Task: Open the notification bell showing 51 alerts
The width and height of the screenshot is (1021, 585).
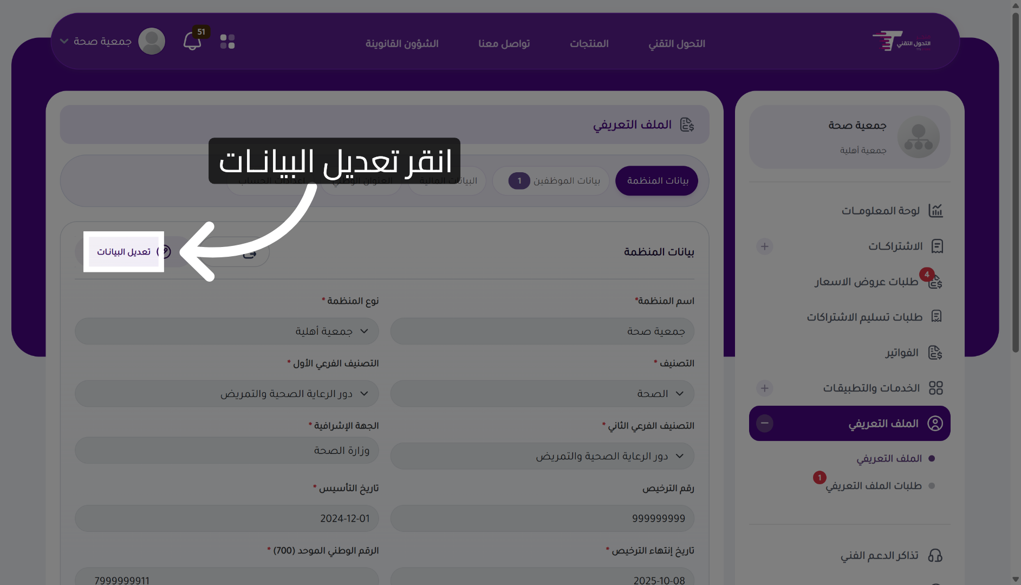Action: (192, 41)
